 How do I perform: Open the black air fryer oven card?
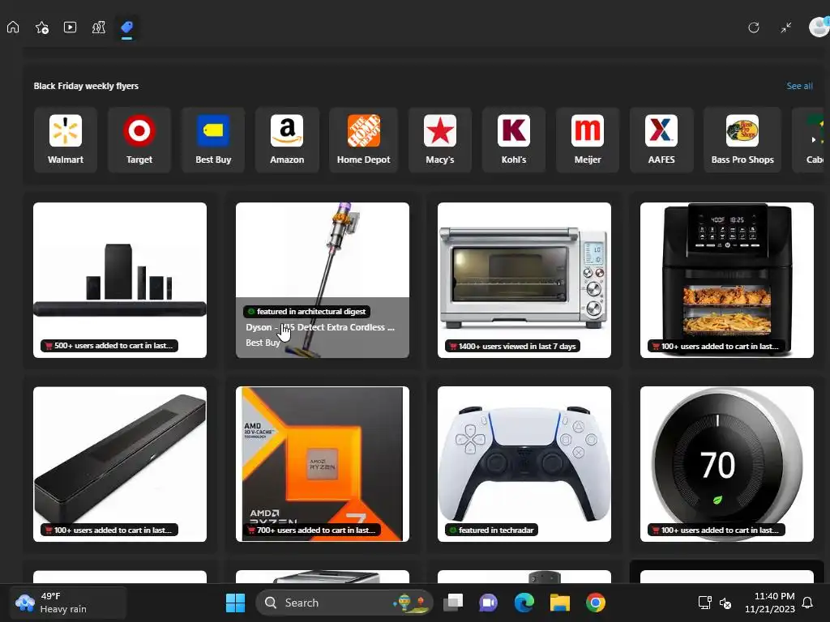[727, 279]
